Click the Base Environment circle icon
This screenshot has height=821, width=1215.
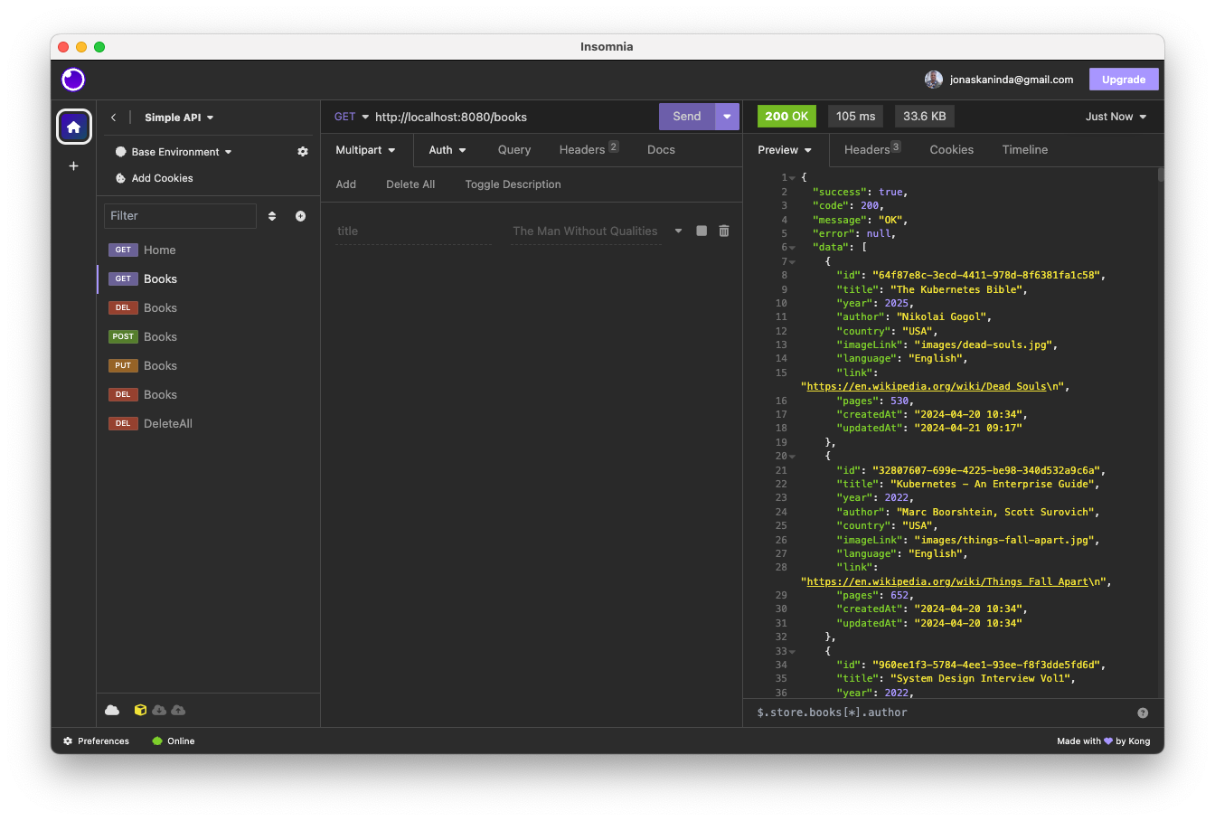tap(120, 152)
